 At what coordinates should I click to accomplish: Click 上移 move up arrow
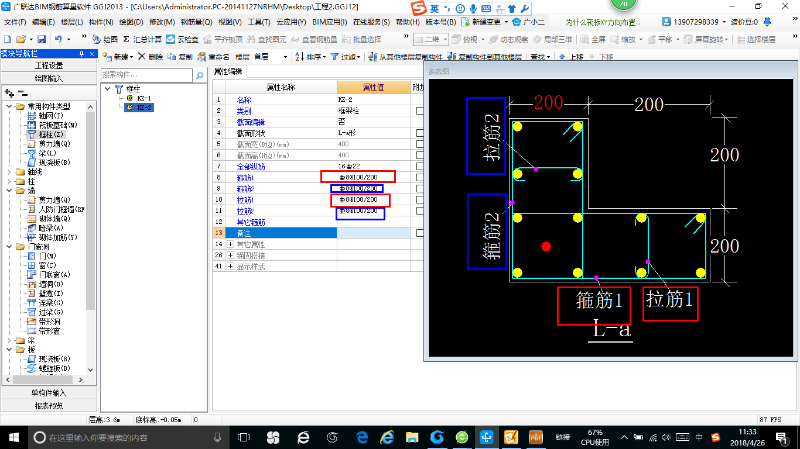(571, 57)
